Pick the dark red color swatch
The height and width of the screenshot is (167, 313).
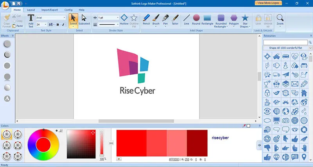tap(197, 143)
